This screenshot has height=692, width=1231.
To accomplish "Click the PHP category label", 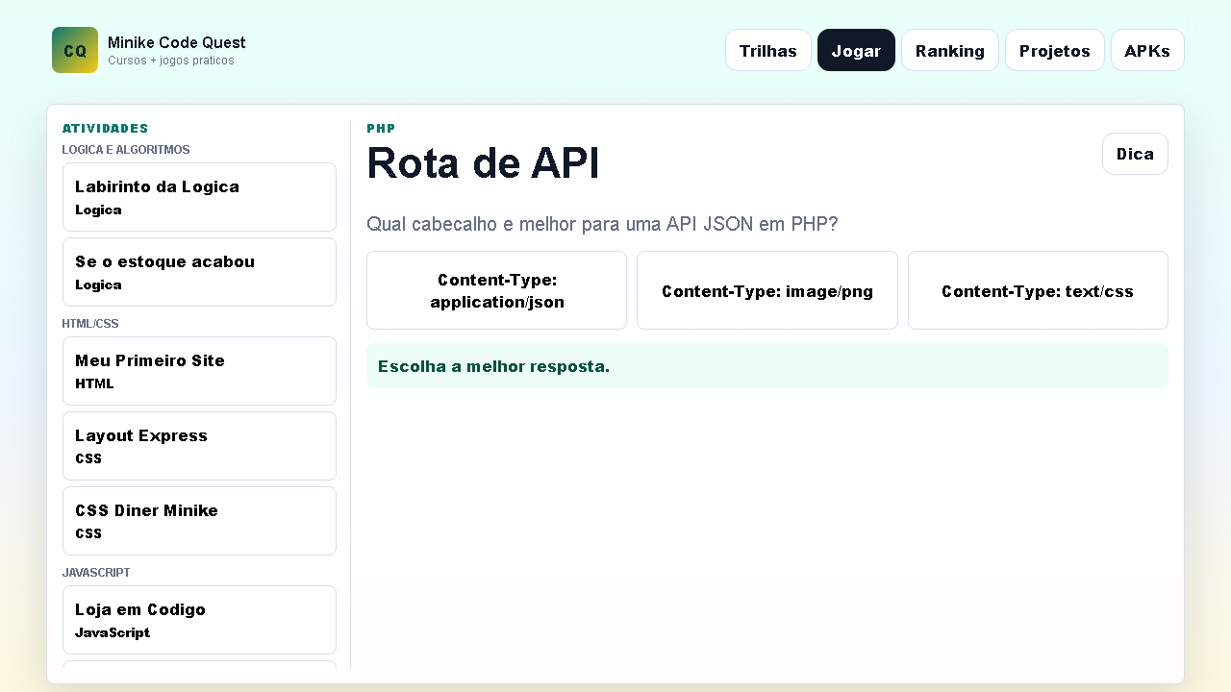I will (x=381, y=128).
